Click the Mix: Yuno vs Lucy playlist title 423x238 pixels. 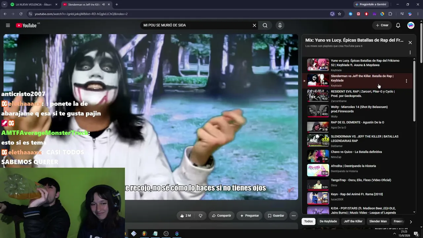[354, 40]
